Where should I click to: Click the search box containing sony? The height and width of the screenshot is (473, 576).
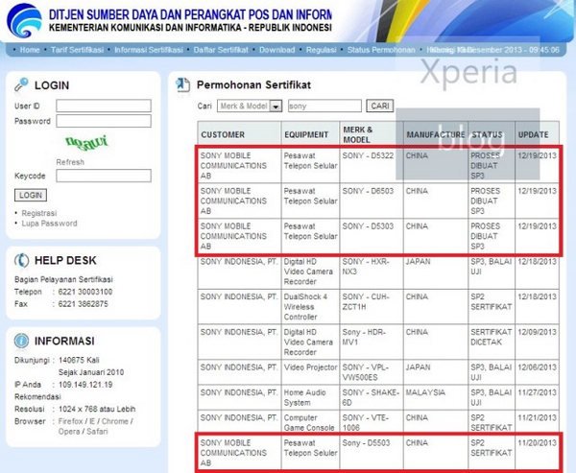pos(324,106)
